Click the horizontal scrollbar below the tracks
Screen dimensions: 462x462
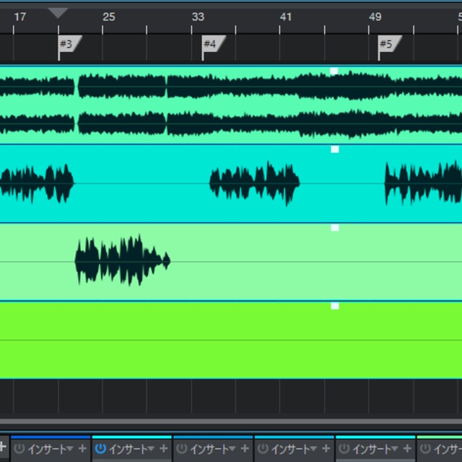tap(231, 421)
